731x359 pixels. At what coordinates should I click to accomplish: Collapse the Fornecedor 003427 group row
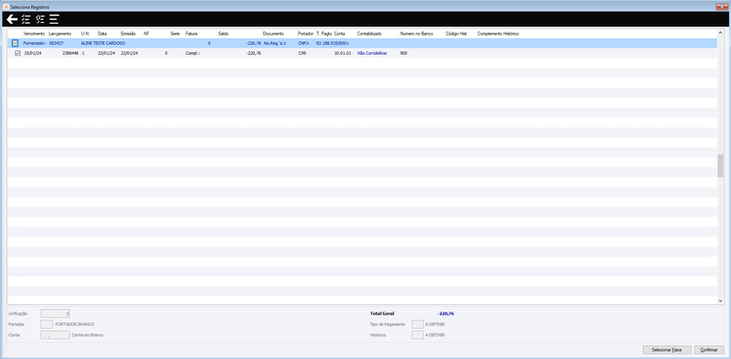point(15,43)
